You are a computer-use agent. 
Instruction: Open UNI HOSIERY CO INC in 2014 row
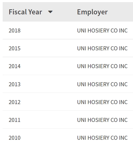click(x=102, y=66)
